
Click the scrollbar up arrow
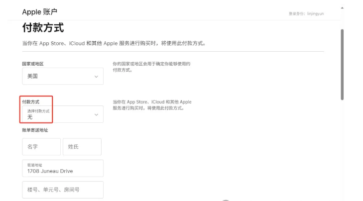(342, 8)
